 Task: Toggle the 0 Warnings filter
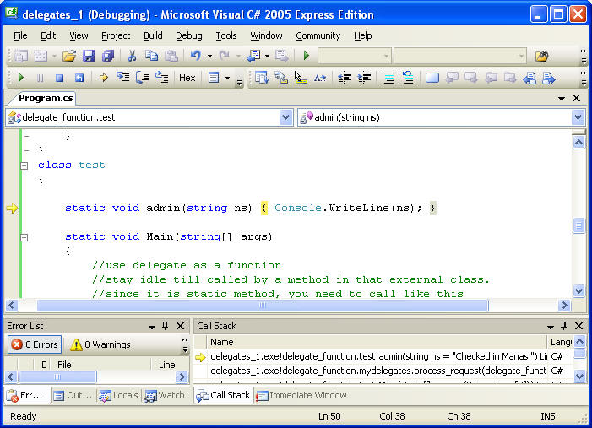(100, 344)
